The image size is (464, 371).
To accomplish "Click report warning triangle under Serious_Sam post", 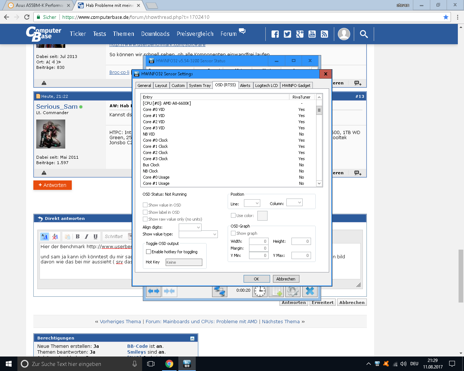I will pyautogui.click(x=44, y=173).
